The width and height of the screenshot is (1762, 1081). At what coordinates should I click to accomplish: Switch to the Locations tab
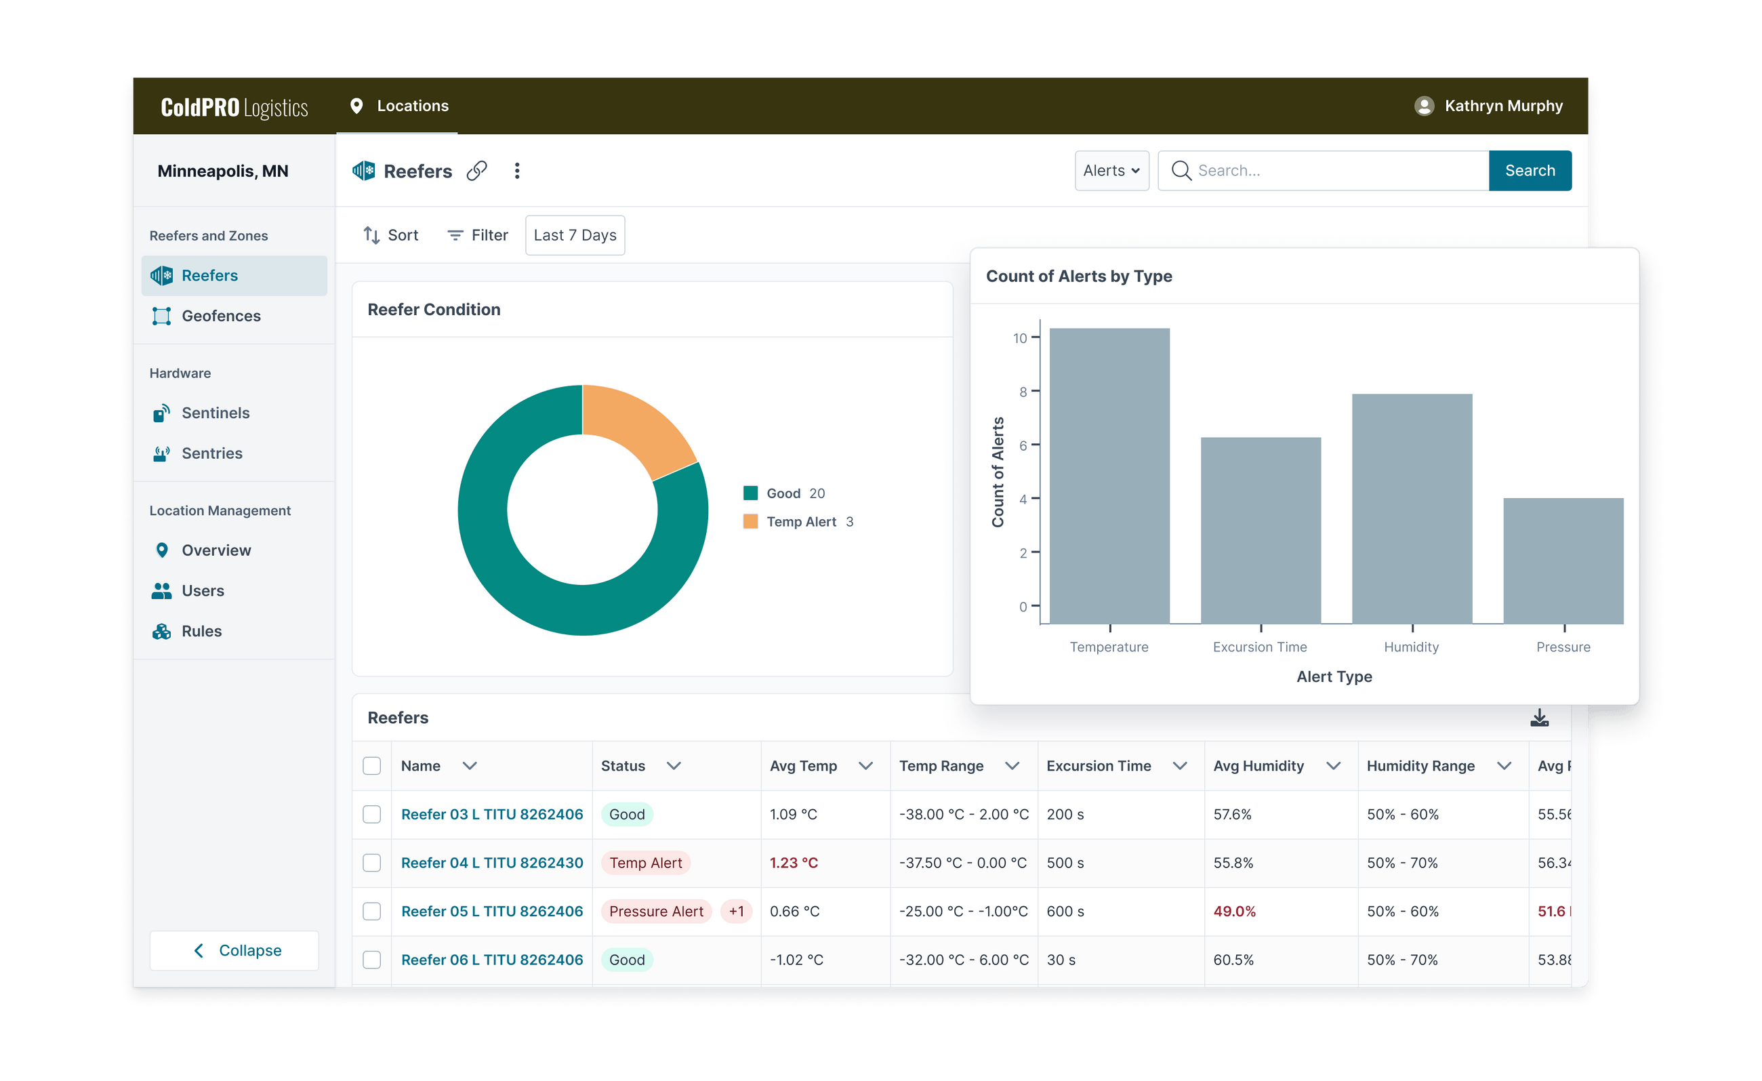point(398,105)
